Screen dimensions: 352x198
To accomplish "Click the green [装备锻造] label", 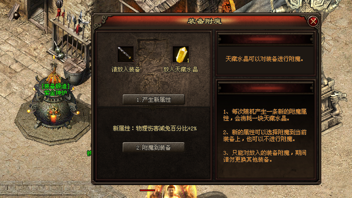I will (56, 86).
